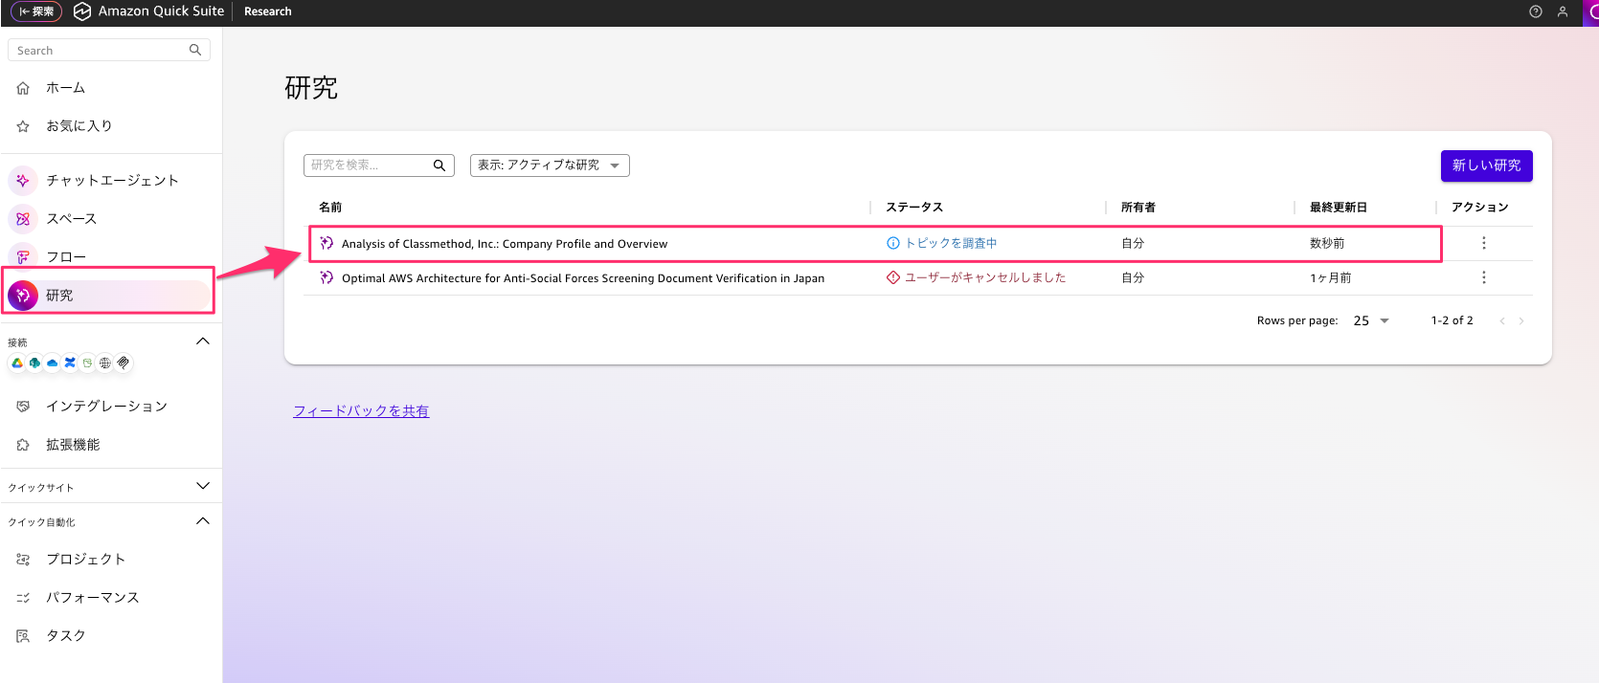Screen dimensions: 1599x683
Task: Click the magnifier icon in sidebar Search
Action: (195, 50)
